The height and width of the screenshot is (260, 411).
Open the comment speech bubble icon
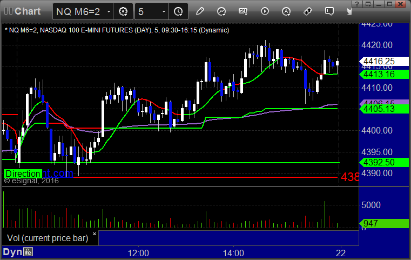click(329, 11)
